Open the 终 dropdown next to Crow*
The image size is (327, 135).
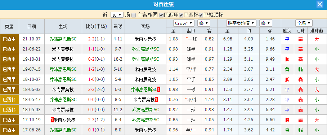tap(204, 23)
